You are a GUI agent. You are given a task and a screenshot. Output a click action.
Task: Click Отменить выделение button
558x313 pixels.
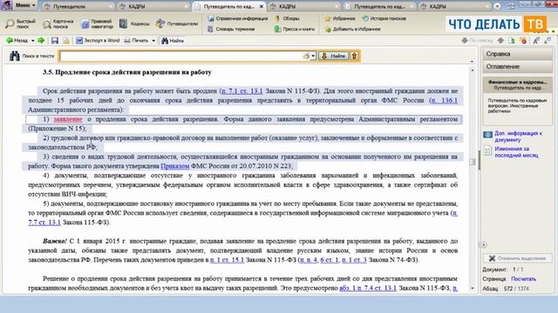[x=517, y=258]
